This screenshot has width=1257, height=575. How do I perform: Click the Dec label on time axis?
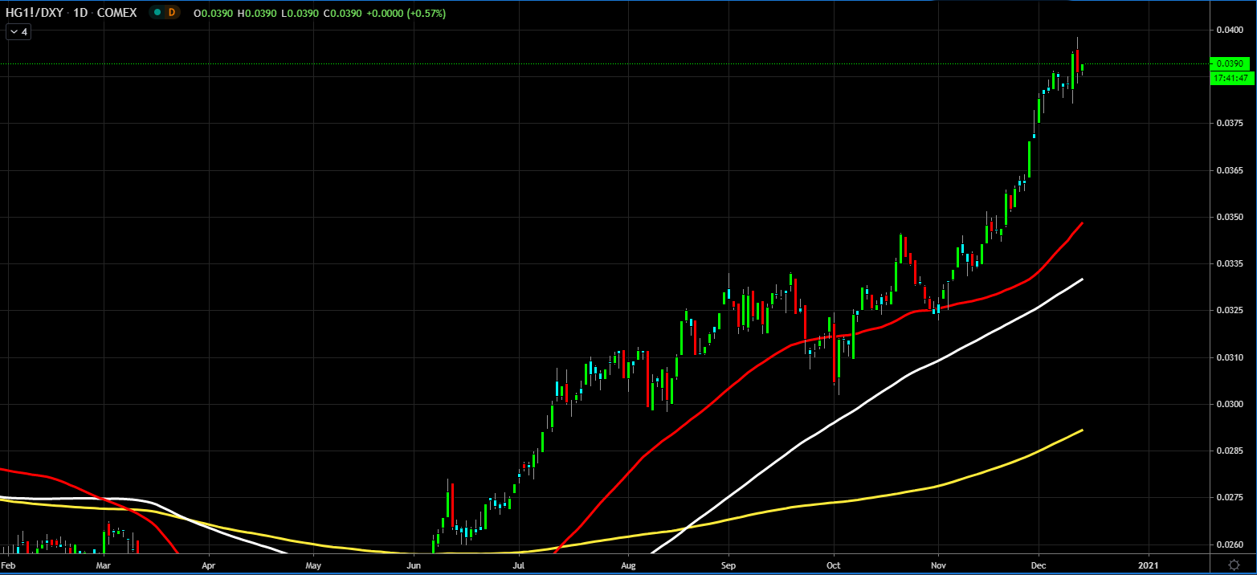[1038, 565]
